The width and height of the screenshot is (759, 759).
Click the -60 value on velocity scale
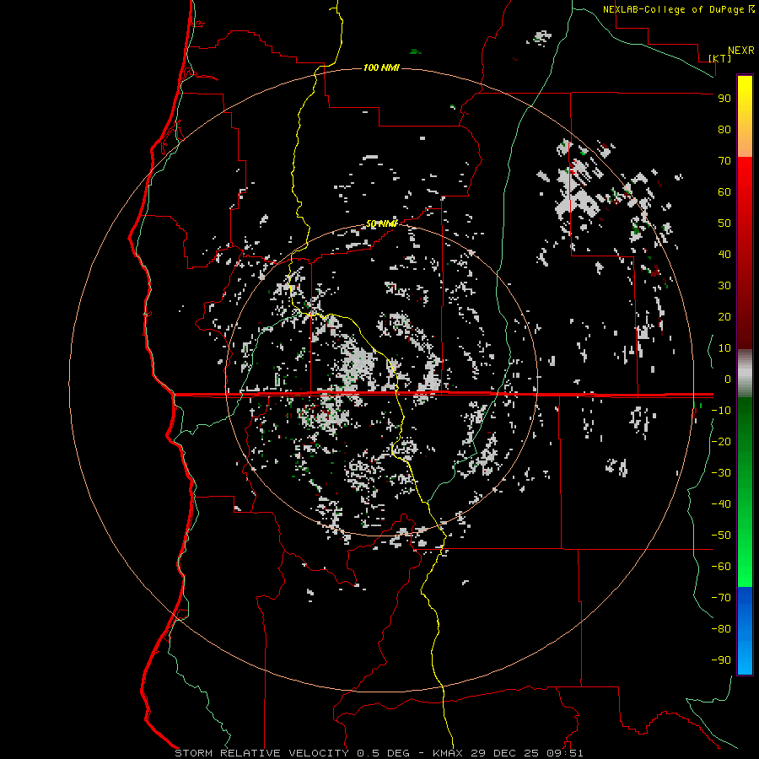[721, 567]
